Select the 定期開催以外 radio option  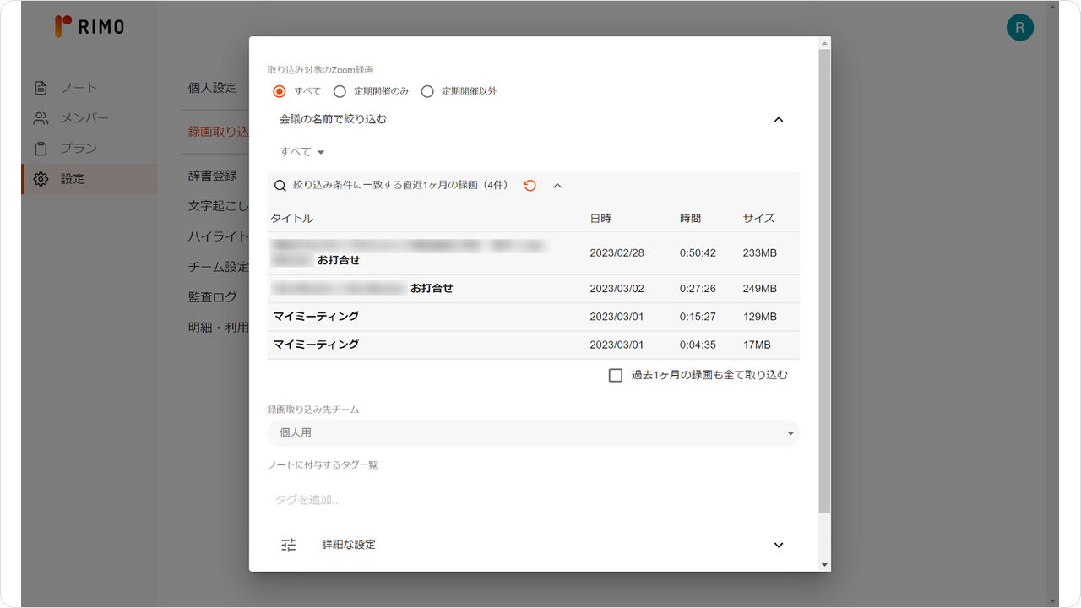(x=427, y=91)
